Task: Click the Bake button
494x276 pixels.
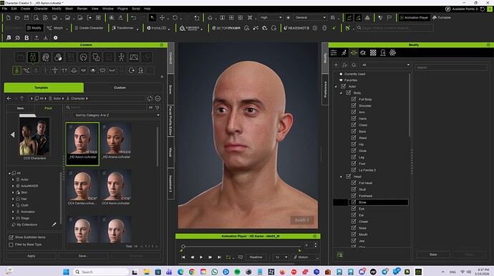Action: pyautogui.click(x=433, y=254)
